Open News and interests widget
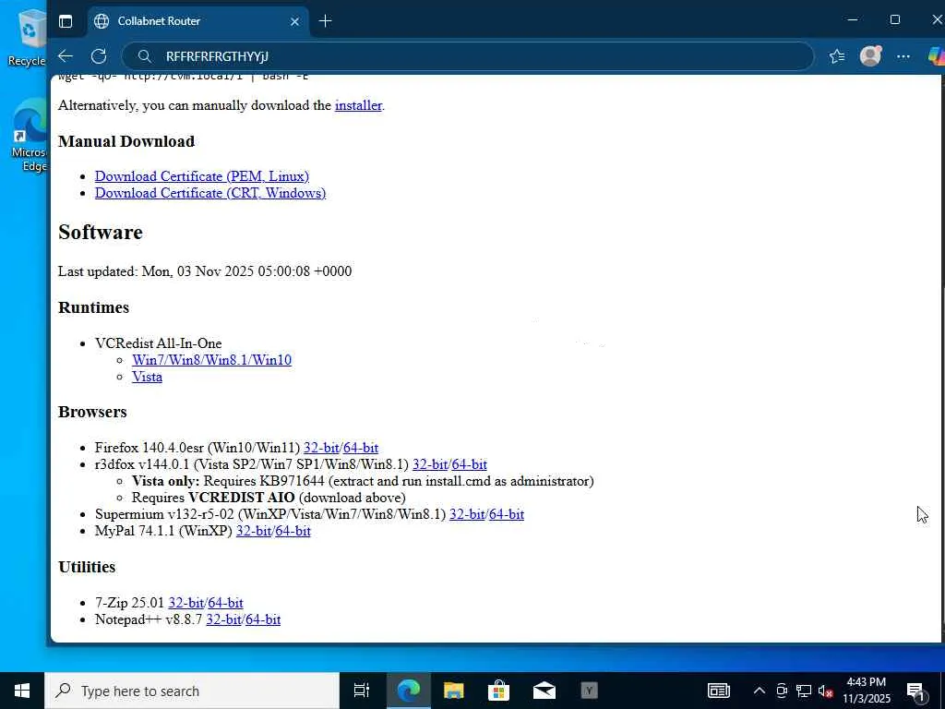The image size is (945, 709). click(718, 691)
